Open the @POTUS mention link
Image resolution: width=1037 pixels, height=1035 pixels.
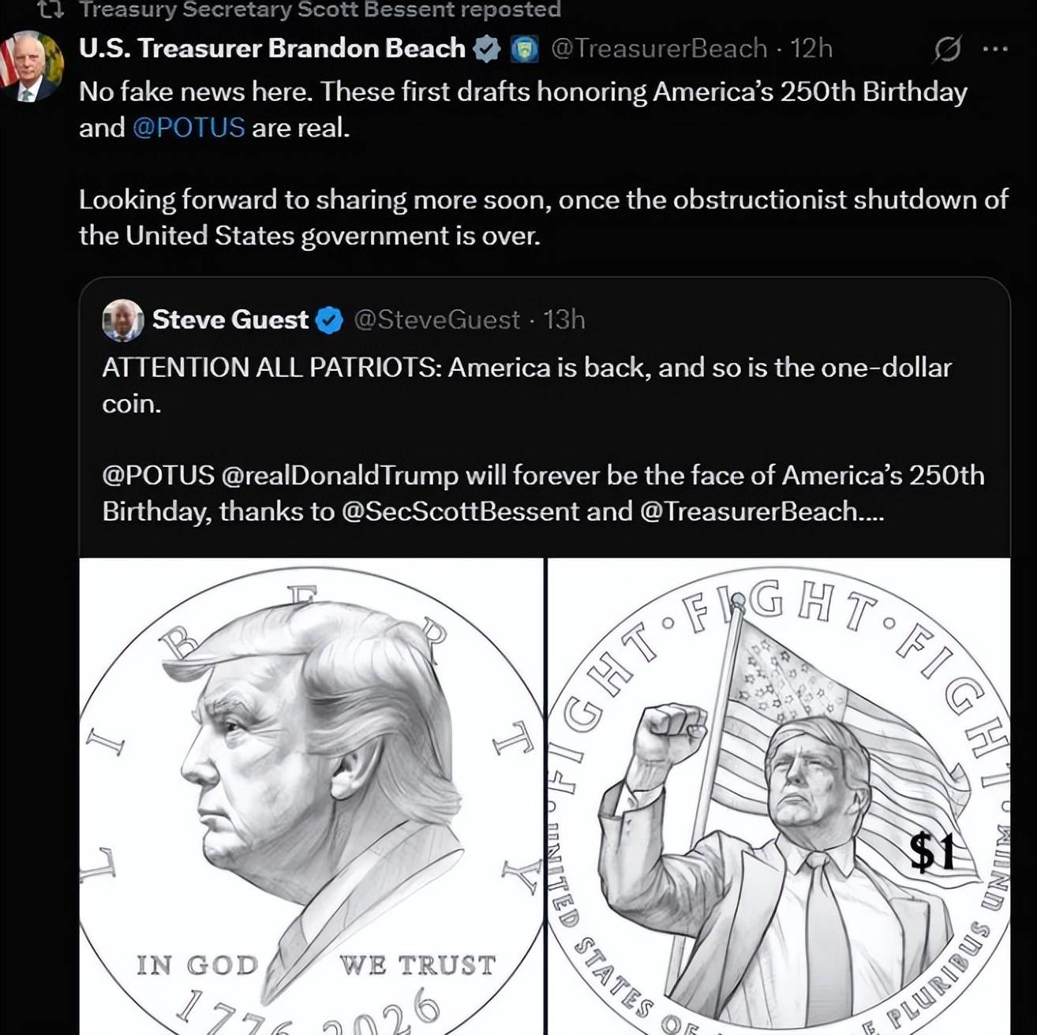click(x=189, y=128)
